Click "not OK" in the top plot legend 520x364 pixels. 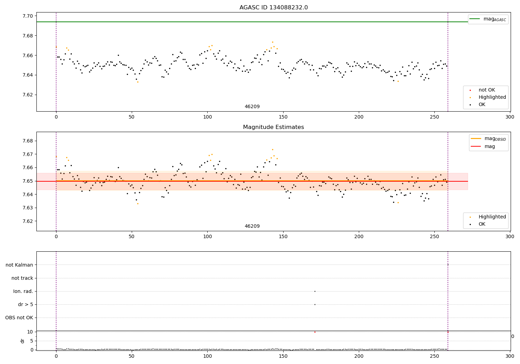(x=487, y=90)
